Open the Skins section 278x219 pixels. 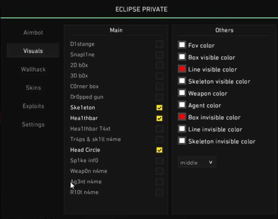pyautogui.click(x=33, y=88)
